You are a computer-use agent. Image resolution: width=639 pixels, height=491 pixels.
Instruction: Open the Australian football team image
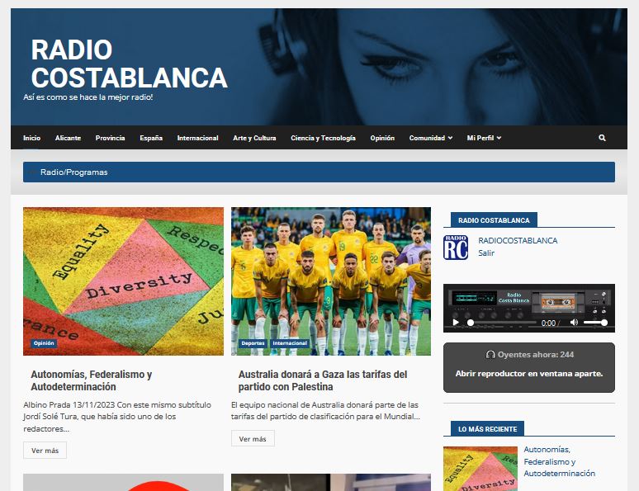click(331, 281)
